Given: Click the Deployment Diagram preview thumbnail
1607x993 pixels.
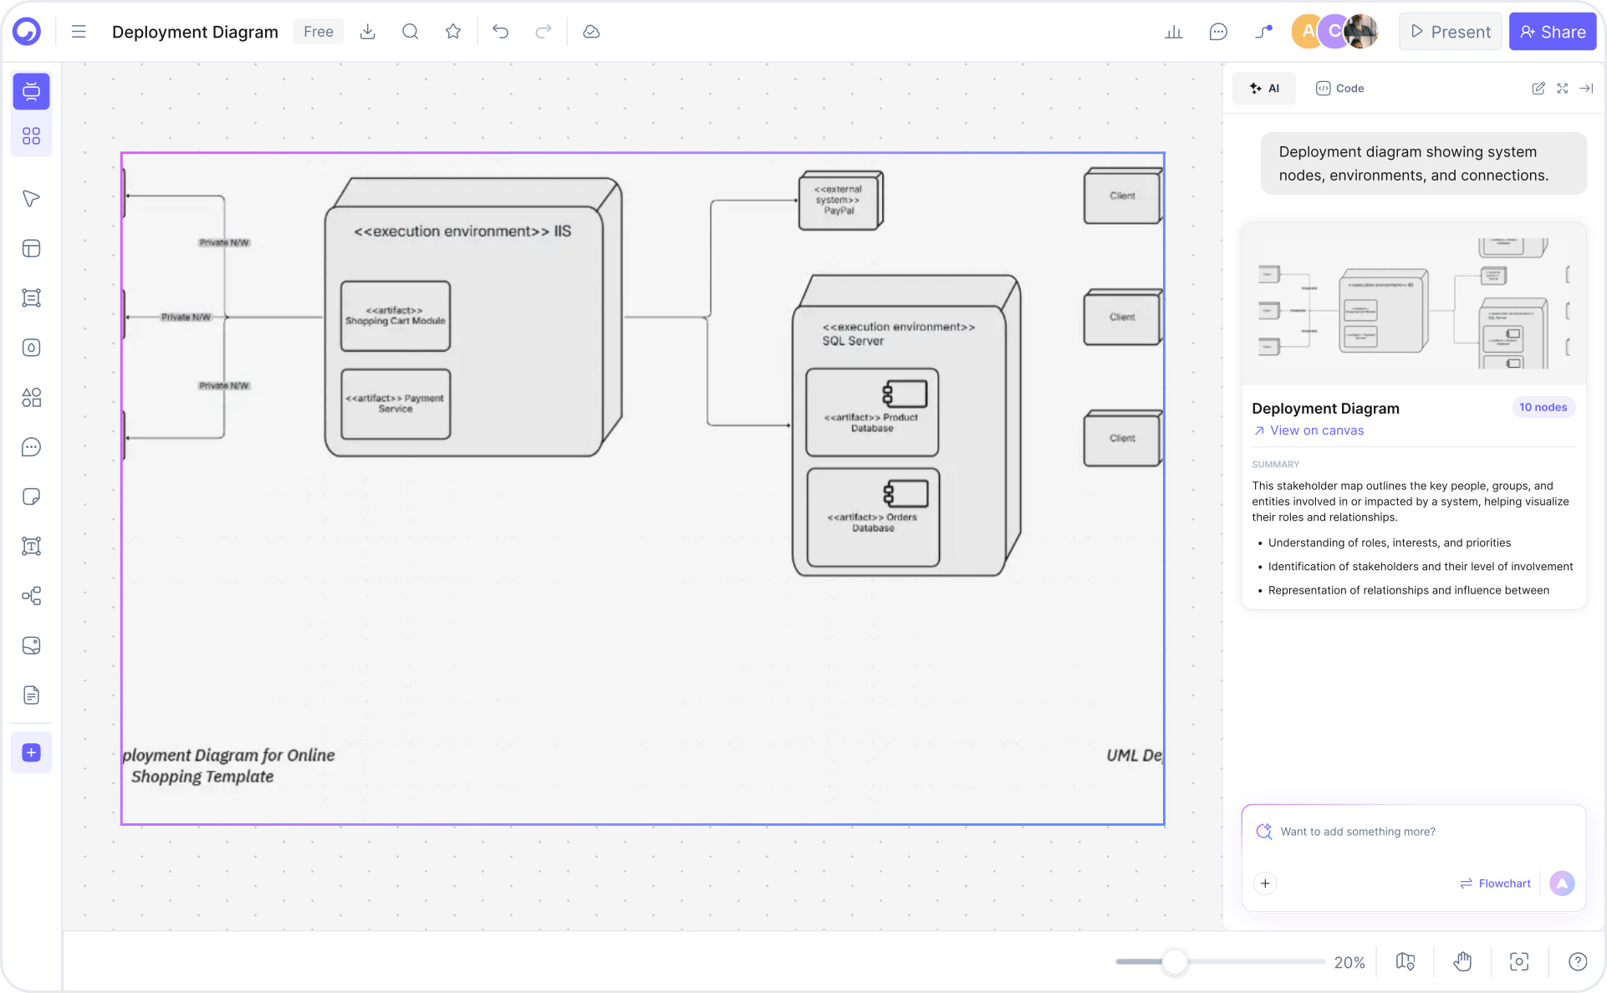Looking at the screenshot, I should coord(1413,303).
